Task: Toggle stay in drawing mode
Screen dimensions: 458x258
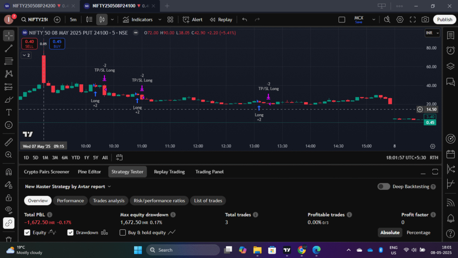Action: [9, 185]
